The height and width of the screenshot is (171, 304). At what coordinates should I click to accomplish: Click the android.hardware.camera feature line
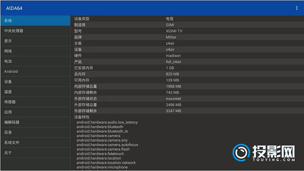(98, 136)
